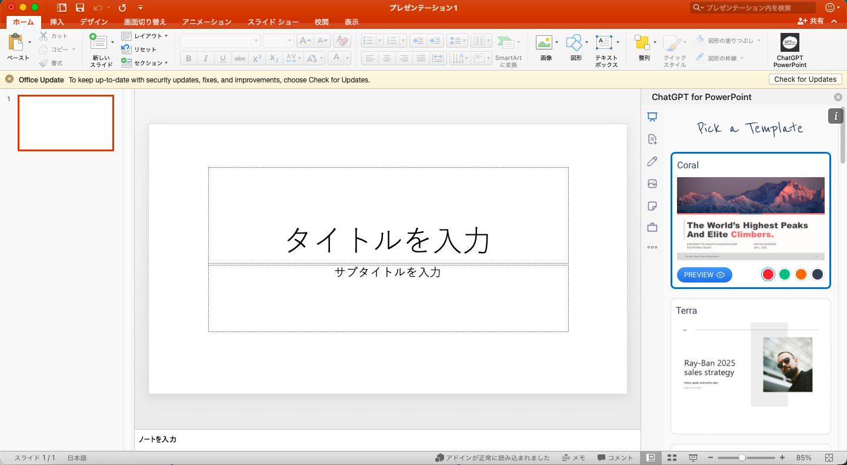Expand the shapes (図形) dropdown arrow
The height and width of the screenshot is (465, 847).
586,42
